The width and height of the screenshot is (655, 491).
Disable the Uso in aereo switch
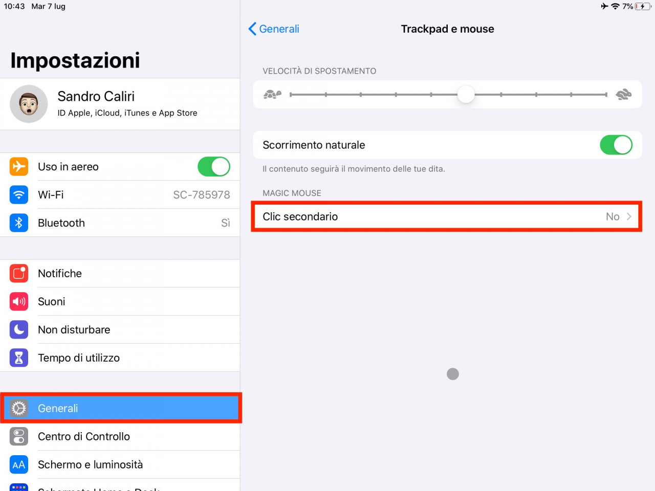214,167
